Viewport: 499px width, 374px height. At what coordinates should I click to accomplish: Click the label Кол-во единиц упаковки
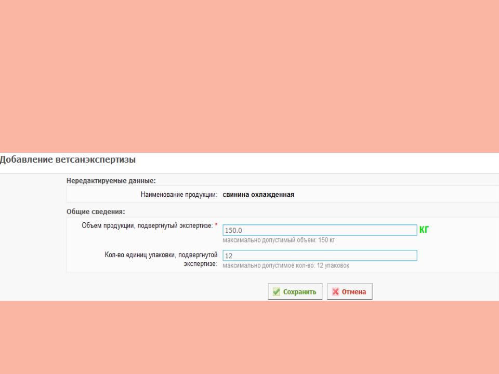(161, 259)
